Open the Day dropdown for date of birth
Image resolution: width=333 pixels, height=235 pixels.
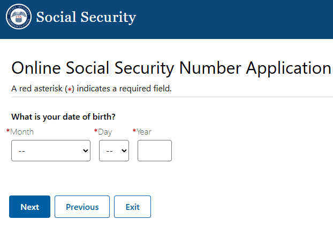coord(113,151)
